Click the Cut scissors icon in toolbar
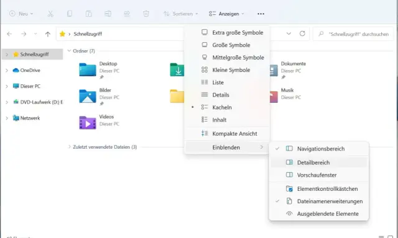Screen dimensions: 398x238 coord(50,14)
